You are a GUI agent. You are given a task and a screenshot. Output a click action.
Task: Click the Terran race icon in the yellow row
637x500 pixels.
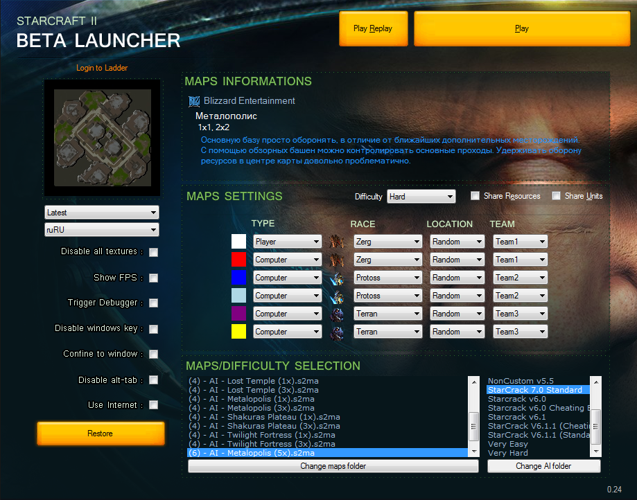[x=336, y=332]
